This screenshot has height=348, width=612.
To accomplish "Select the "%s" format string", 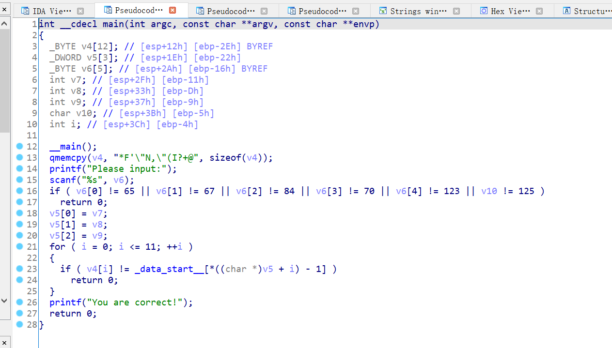I will [92, 180].
